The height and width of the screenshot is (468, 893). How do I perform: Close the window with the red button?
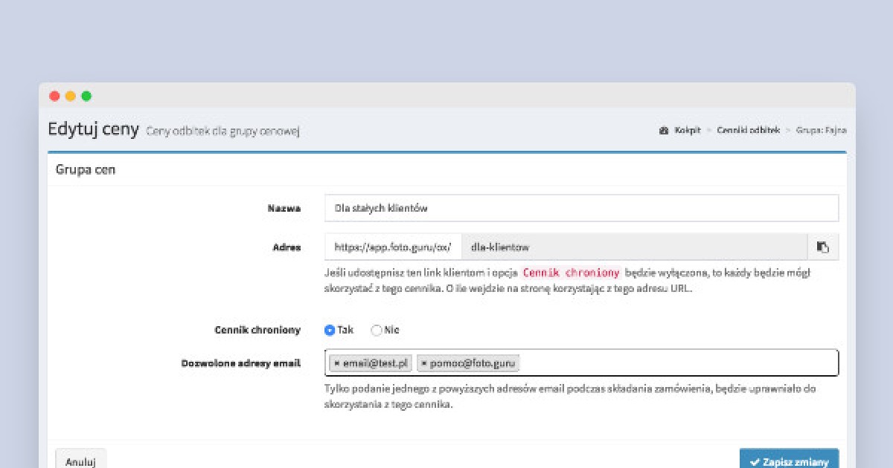pyautogui.click(x=54, y=96)
